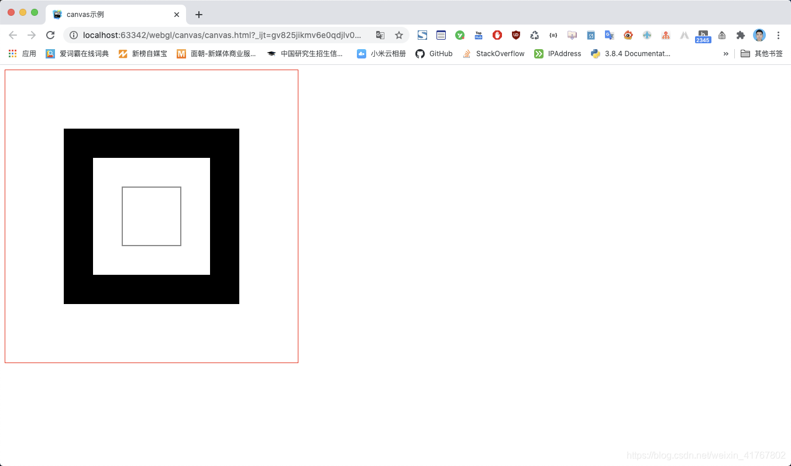Open the translate page icon in address bar
This screenshot has height=466, width=791.
pos(380,35)
